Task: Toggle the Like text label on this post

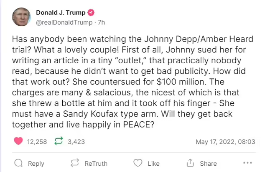Action: click(153, 163)
